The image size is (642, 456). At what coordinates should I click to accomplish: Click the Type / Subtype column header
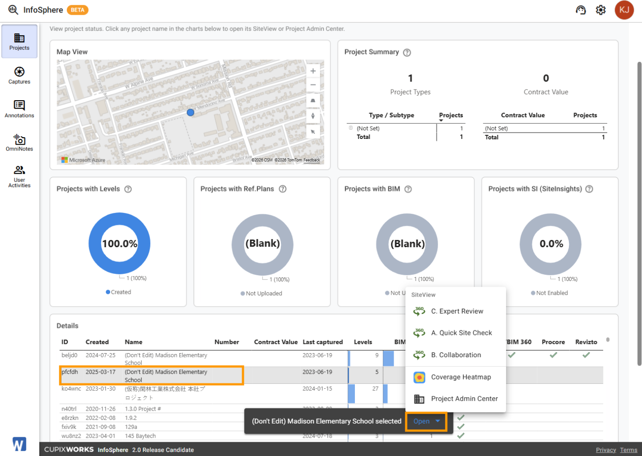point(391,115)
